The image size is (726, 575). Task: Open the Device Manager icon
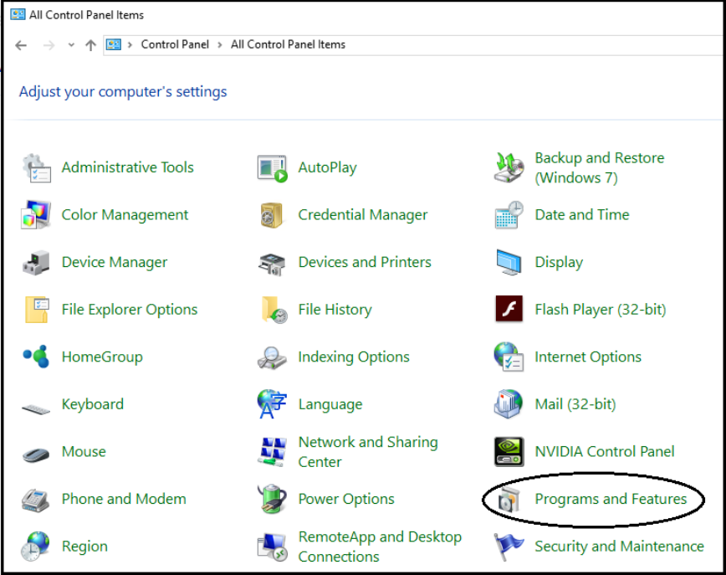coord(36,262)
